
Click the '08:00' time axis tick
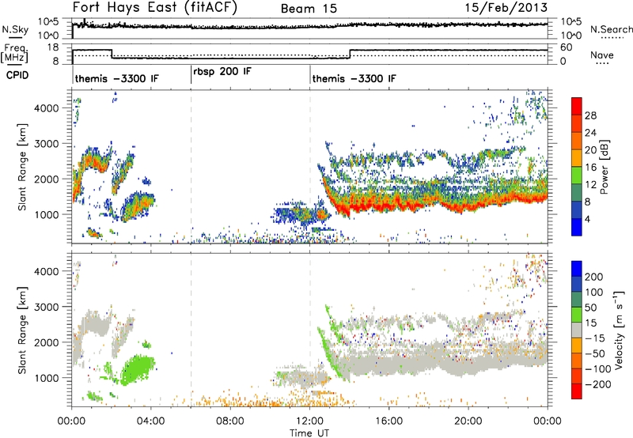point(230,421)
